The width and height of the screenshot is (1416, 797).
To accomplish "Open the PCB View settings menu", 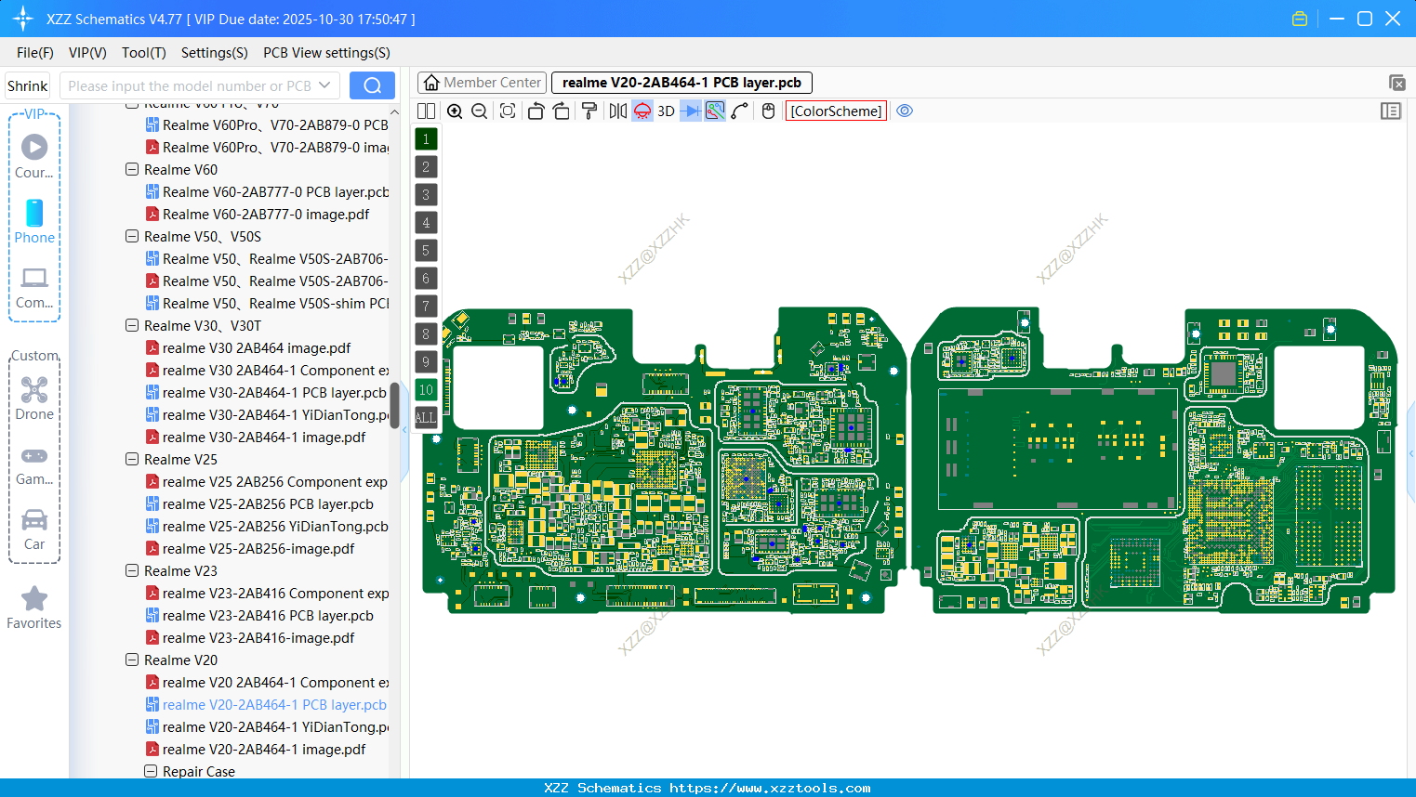I will [x=326, y=53].
